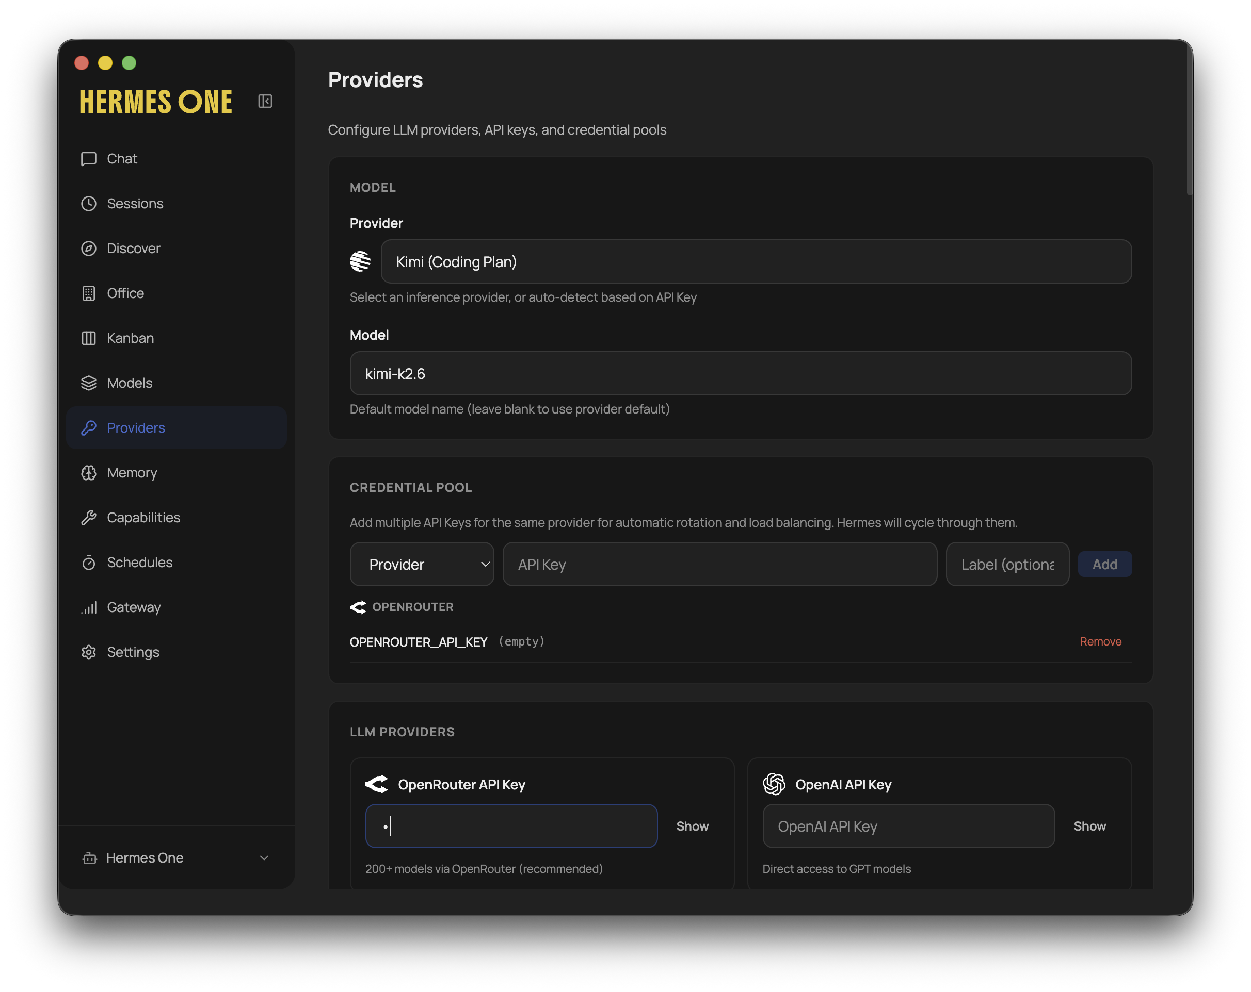Open the Settings page

pyautogui.click(x=177, y=652)
